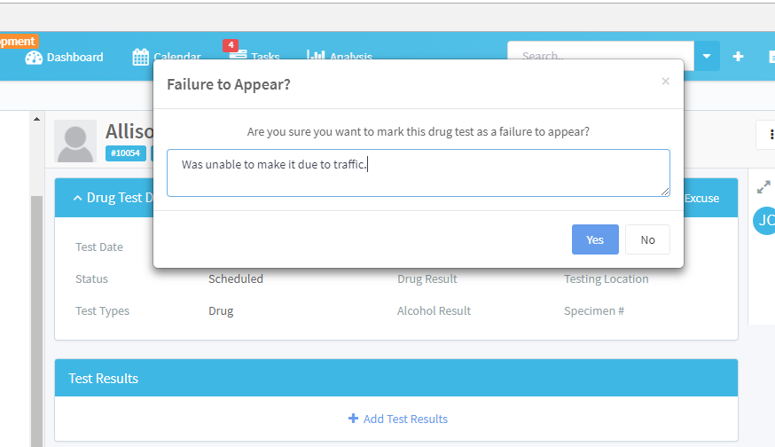Open the Dashboard menu item

[x=74, y=58]
